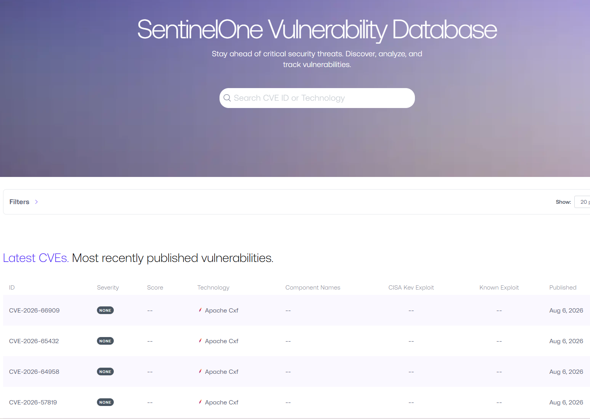Click "Most recently published vulnerabilities." text
590x419 pixels.
click(x=173, y=258)
